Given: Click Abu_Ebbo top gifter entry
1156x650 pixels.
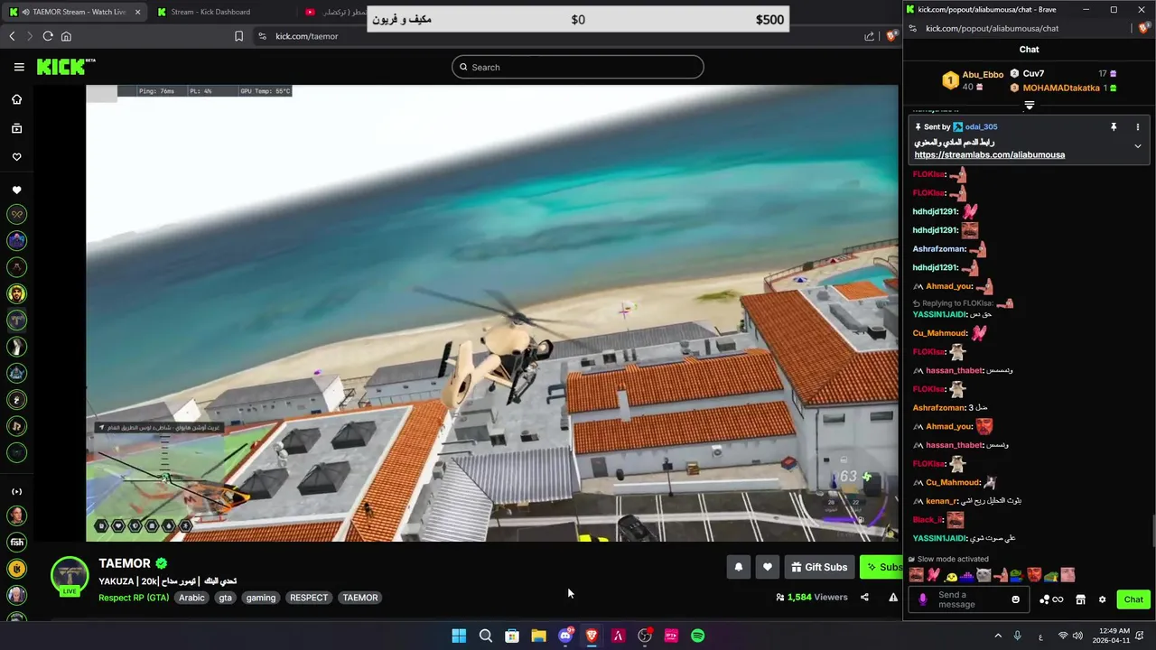Looking at the screenshot, I should click(x=973, y=80).
